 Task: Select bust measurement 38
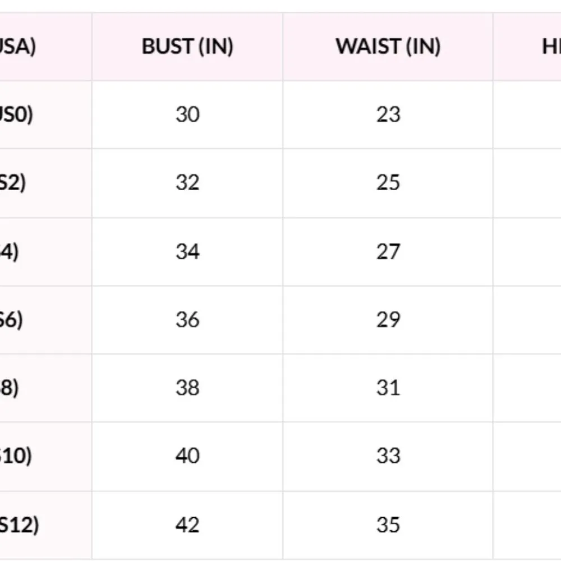pyautogui.click(x=187, y=388)
